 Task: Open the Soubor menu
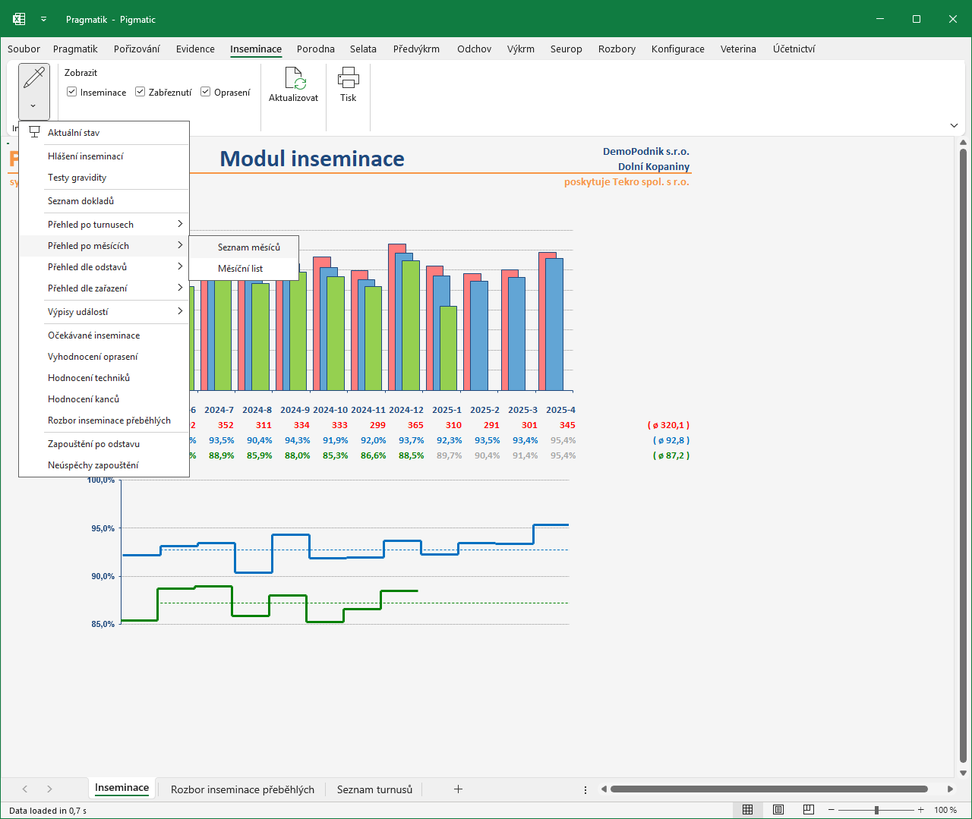[x=24, y=49]
